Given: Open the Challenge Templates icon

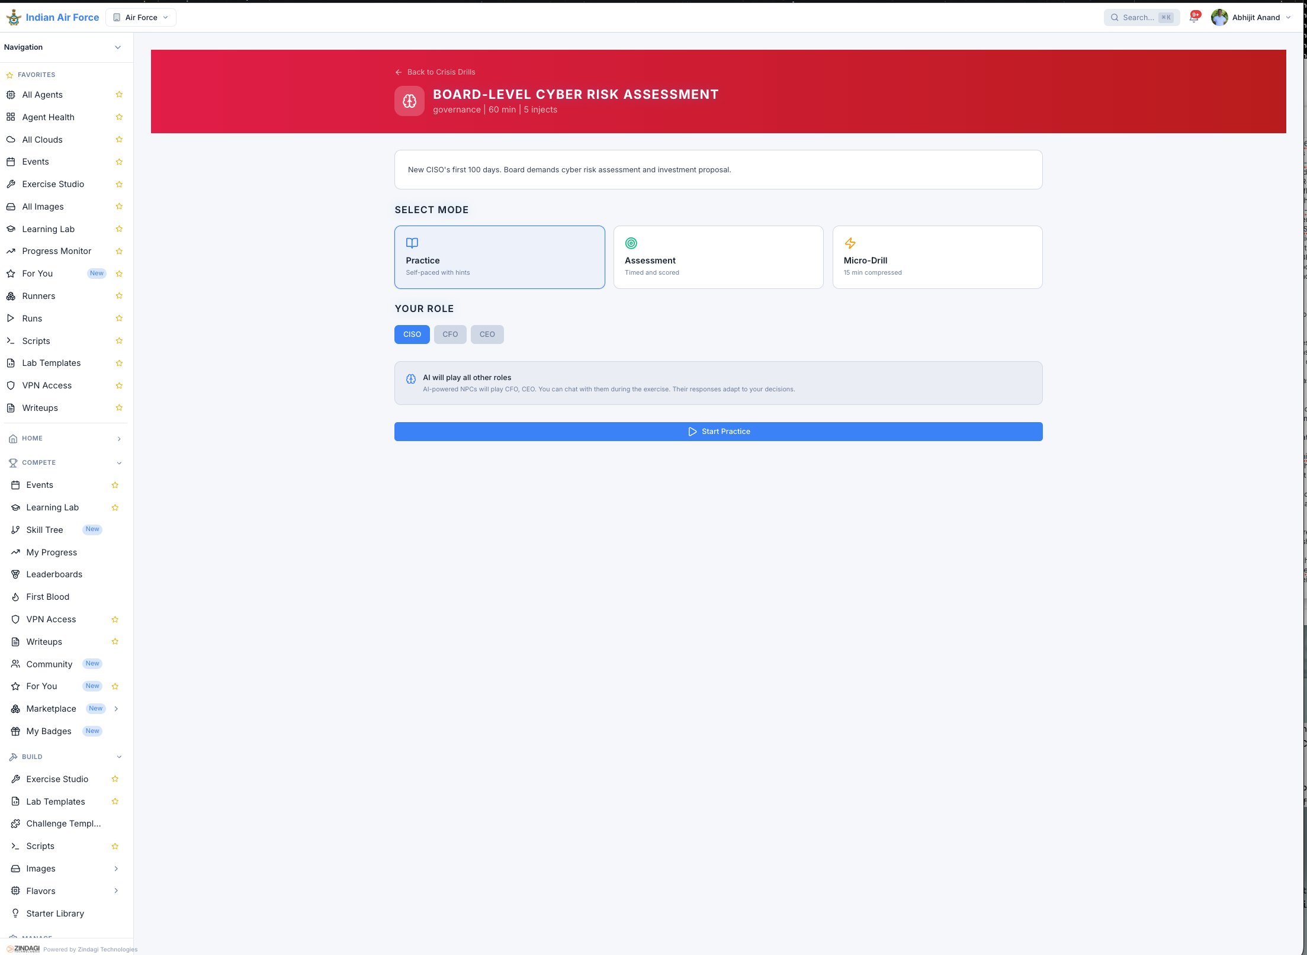Looking at the screenshot, I should click(x=15, y=823).
